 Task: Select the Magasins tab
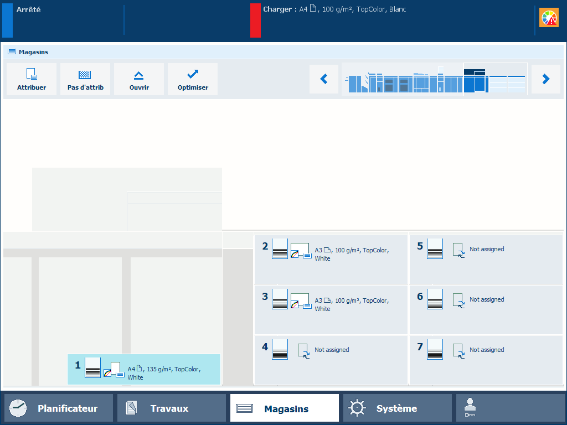coord(285,408)
